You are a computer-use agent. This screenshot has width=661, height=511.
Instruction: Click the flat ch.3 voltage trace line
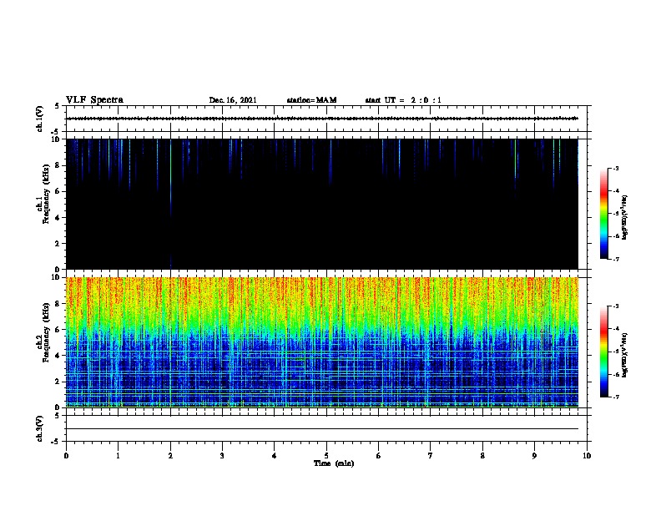pyautogui.click(x=322, y=429)
